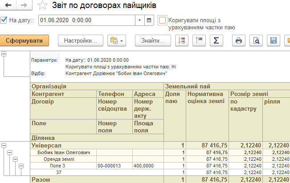Collapse the Поле 3 field group
The width and height of the screenshot is (290, 183).
point(21,166)
